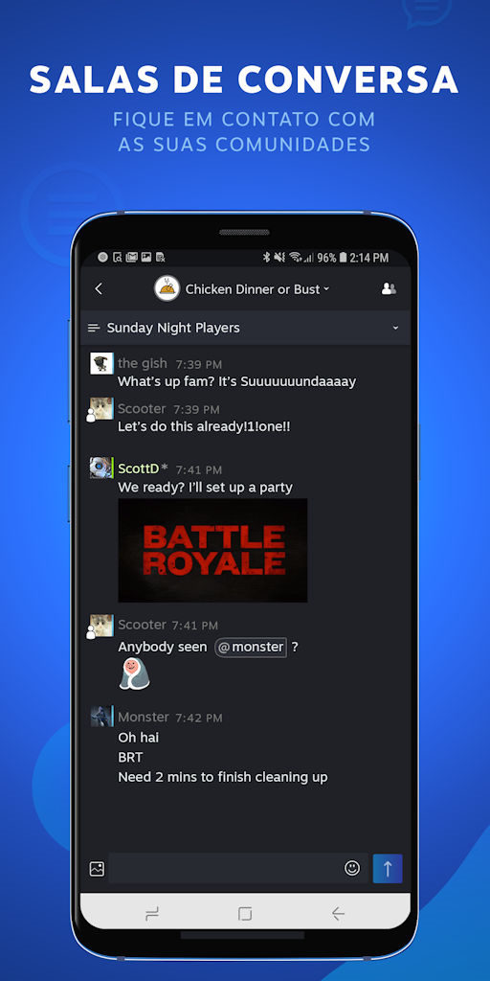Tap the Sunday Night Players channel name

tap(173, 328)
